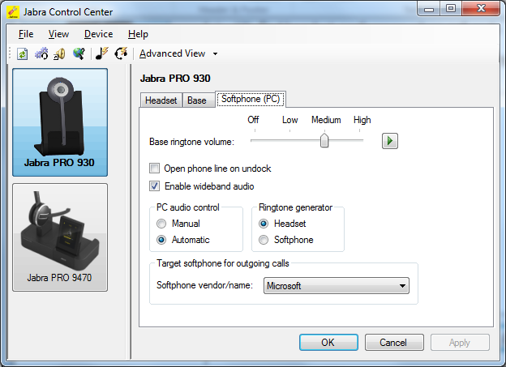
Task: Click the music note with lightning icon
Action: 102,53
